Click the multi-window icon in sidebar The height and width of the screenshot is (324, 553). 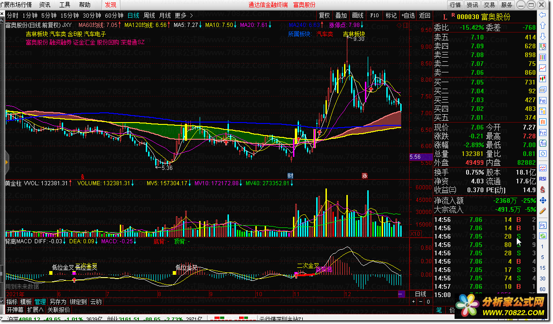pos(542,90)
